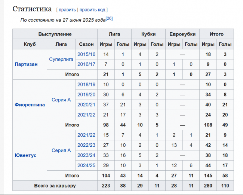Click the 'Еврокубки' column group header
This screenshot has height=195, width=243.
click(182, 34)
